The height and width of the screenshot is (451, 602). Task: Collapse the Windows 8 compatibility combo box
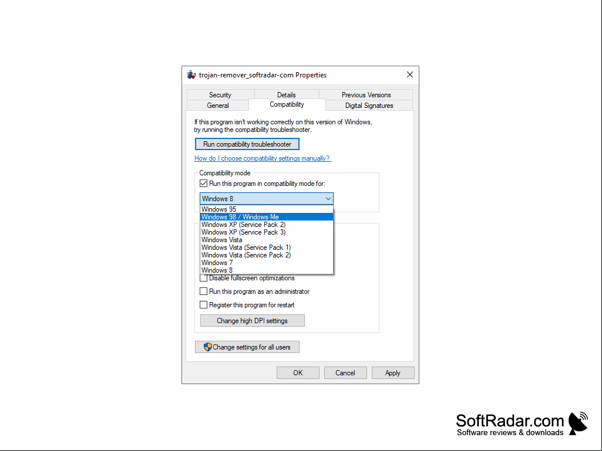(x=267, y=199)
